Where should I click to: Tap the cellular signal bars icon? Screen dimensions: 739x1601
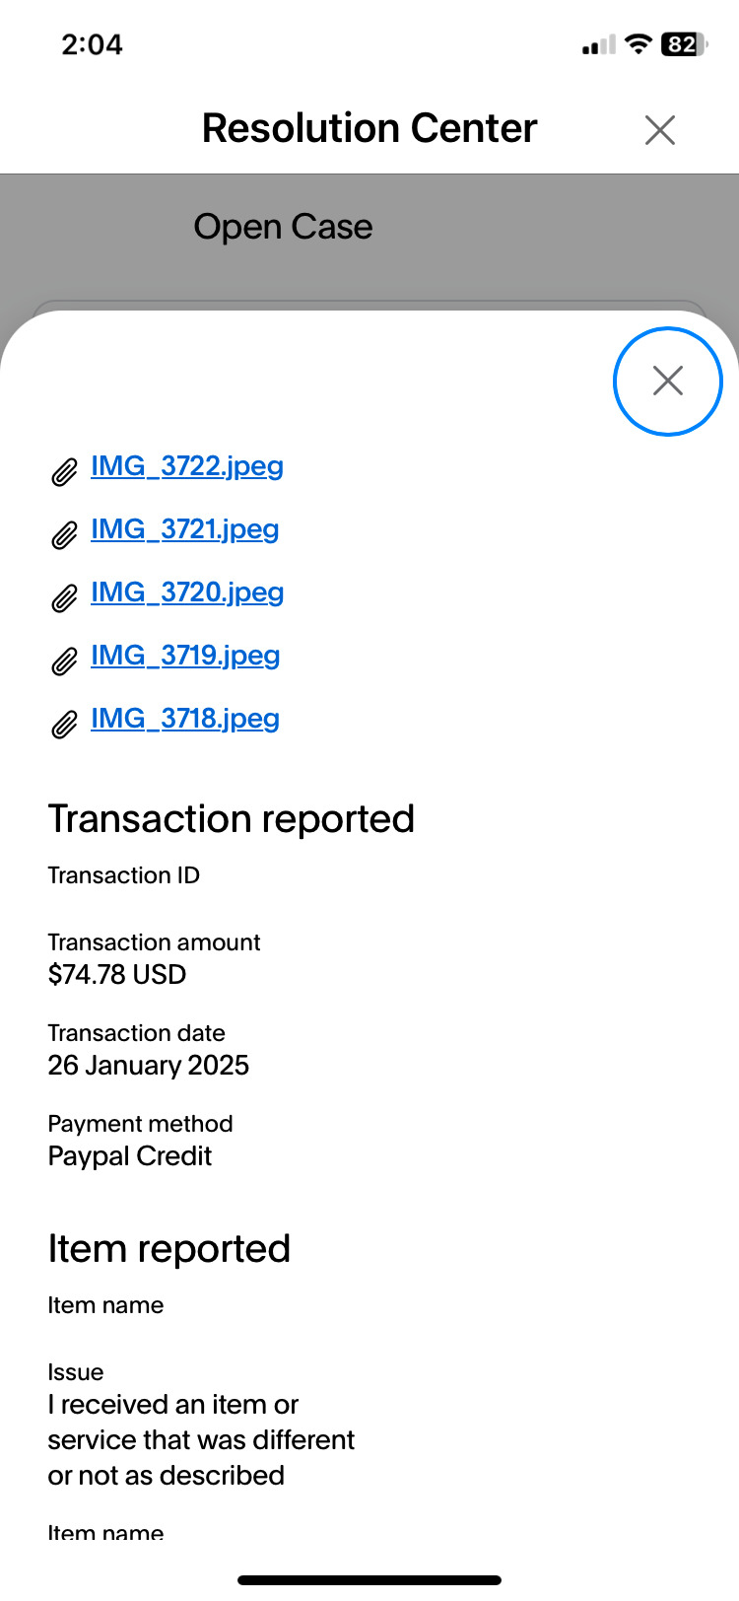(598, 45)
